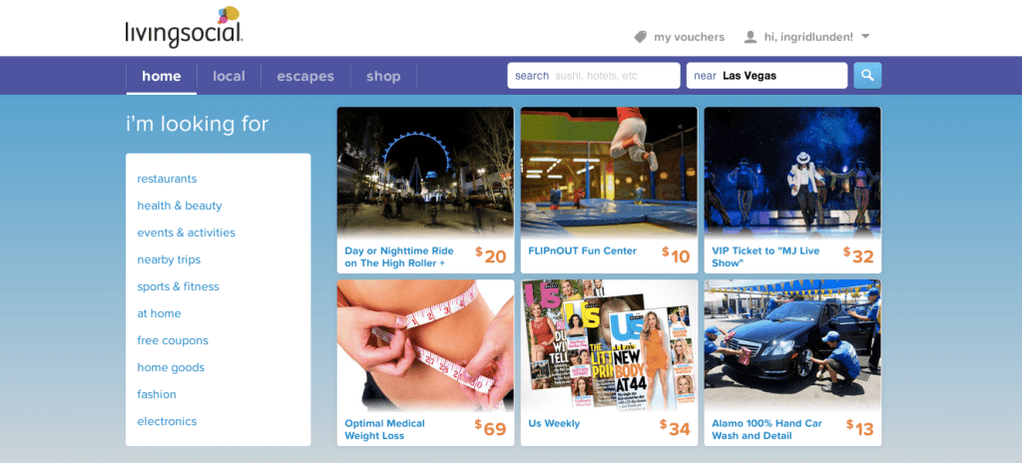Switch to the local tab
Image resolution: width=1022 pixels, height=463 pixels.
pyautogui.click(x=229, y=76)
